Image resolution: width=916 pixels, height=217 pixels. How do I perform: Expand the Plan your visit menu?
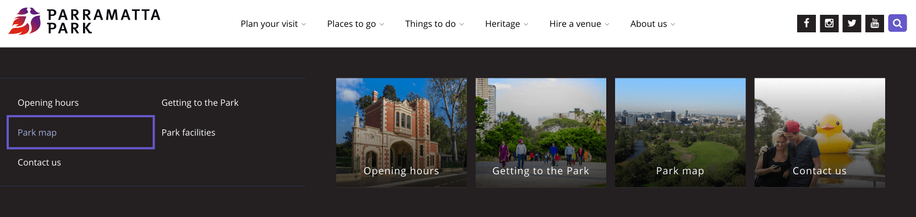click(273, 24)
